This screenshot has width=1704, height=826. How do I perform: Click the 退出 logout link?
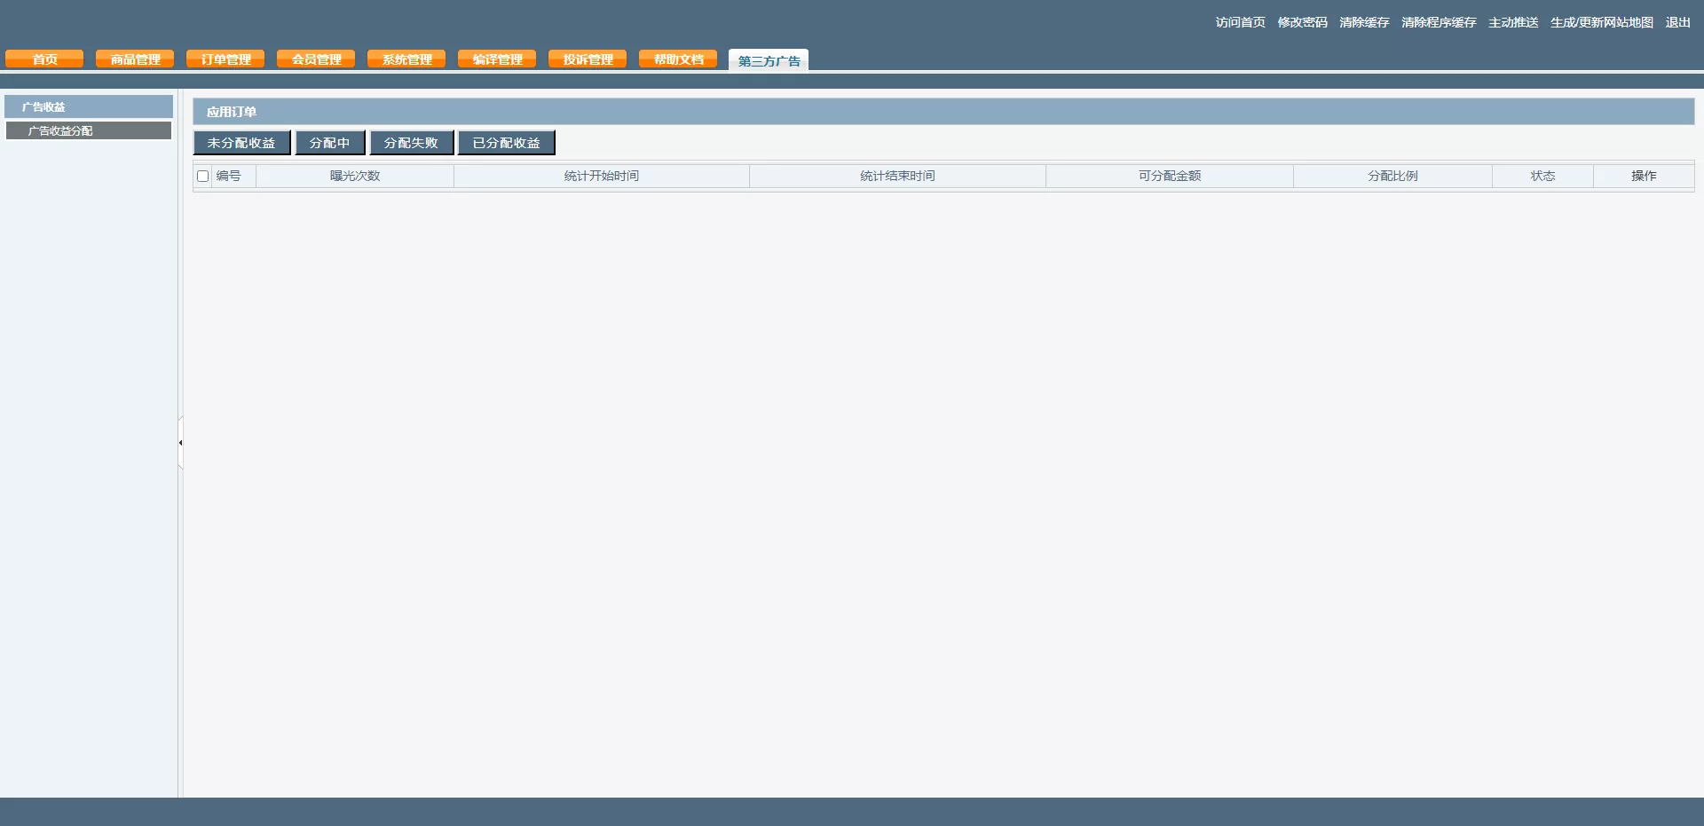point(1677,22)
